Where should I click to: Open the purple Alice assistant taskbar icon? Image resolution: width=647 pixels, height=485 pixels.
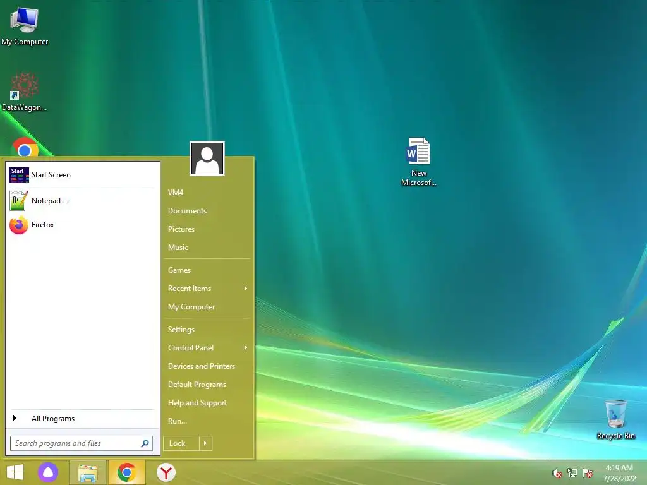tap(48, 472)
